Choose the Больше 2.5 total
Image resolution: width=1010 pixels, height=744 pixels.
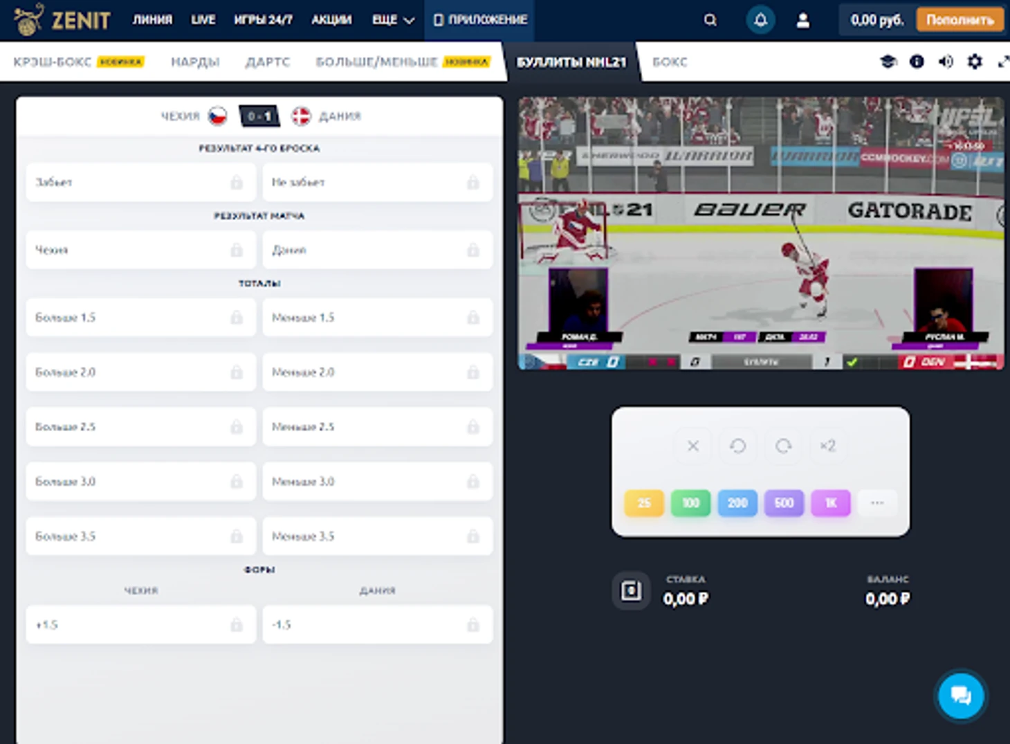pos(141,427)
